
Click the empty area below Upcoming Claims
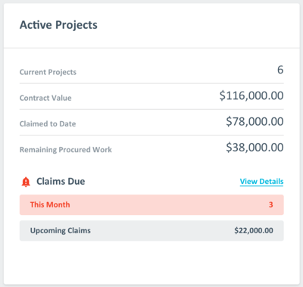point(151,263)
